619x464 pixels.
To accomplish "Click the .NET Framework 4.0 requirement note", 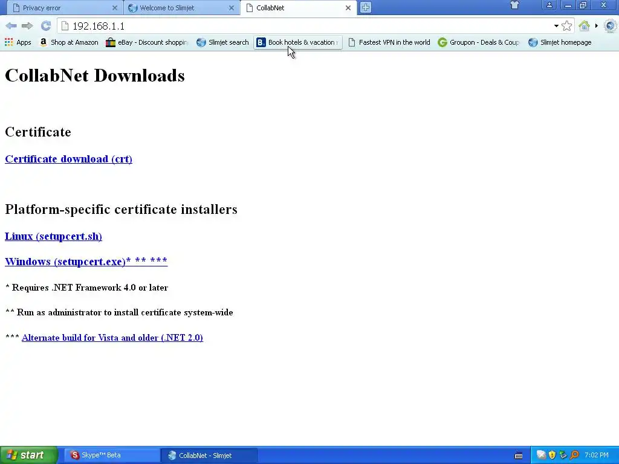I will 87,288.
